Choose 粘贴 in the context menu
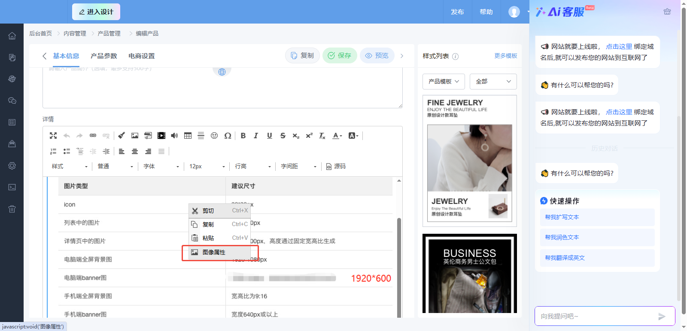 (x=220, y=238)
